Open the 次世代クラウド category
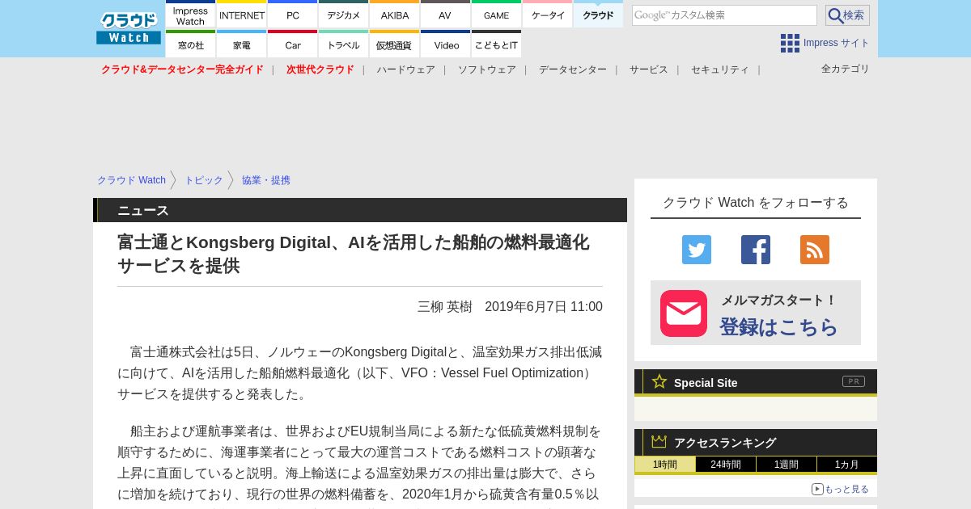 [320, 69]
